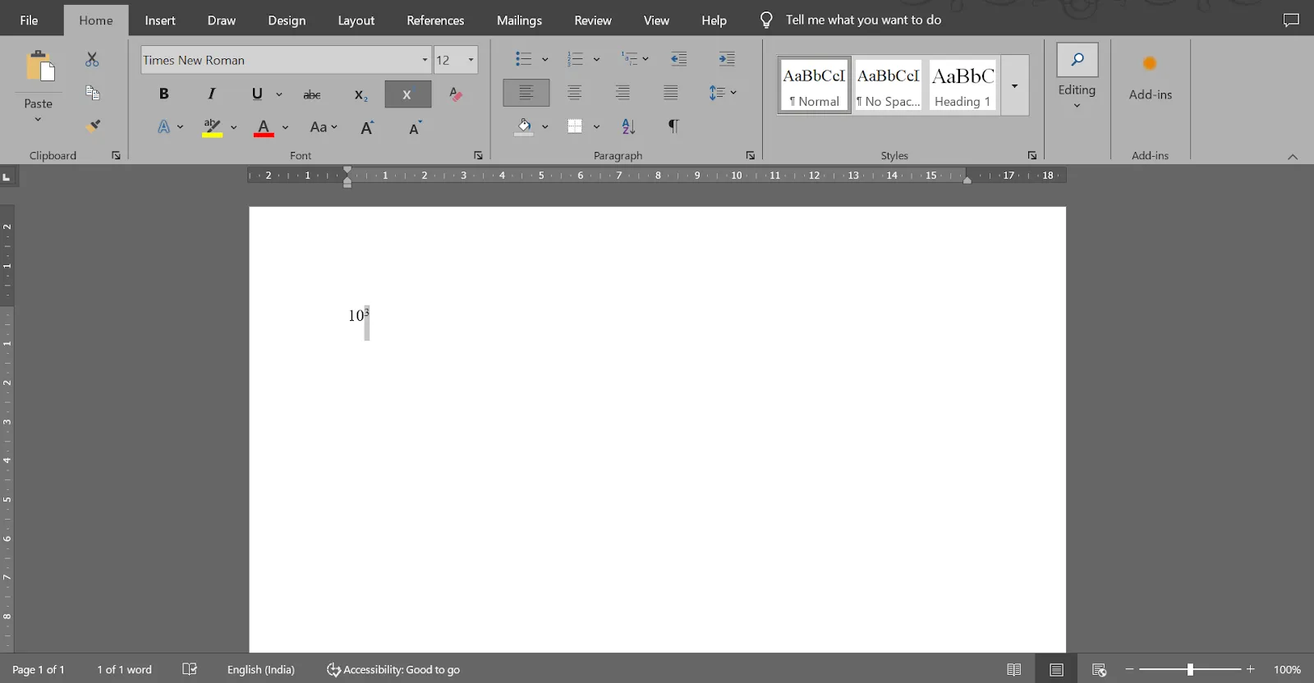
Task: Open Change Case Aa dropdown
Action: coord(324,127)
